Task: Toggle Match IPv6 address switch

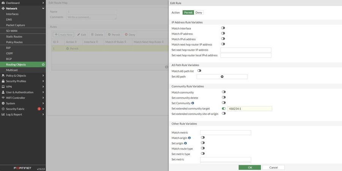Action: (223, 39)
